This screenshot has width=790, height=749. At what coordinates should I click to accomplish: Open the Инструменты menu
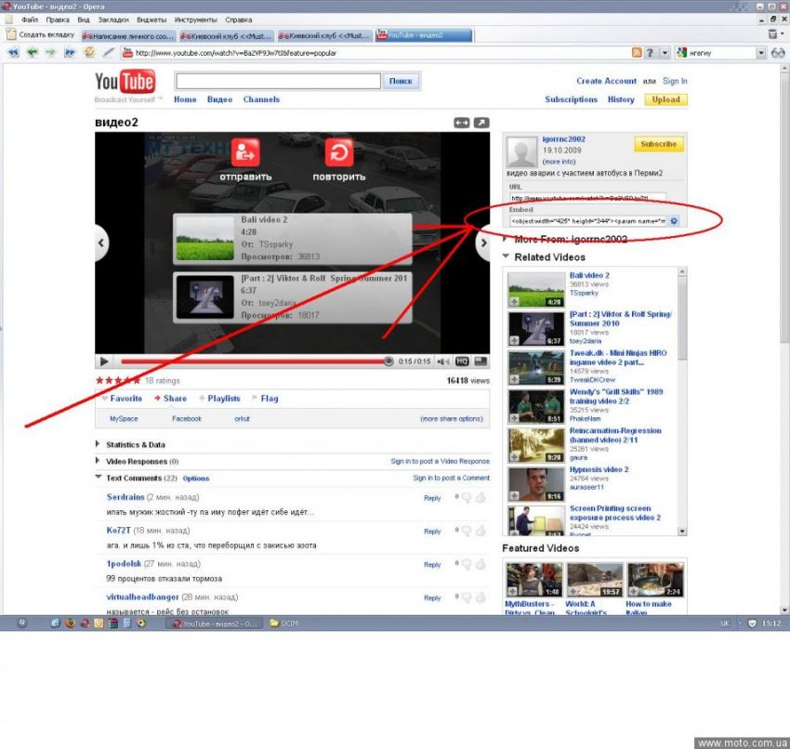(195, 20)
